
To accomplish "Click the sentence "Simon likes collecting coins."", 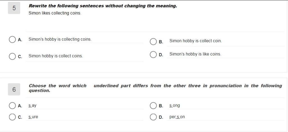I will 55,13.
